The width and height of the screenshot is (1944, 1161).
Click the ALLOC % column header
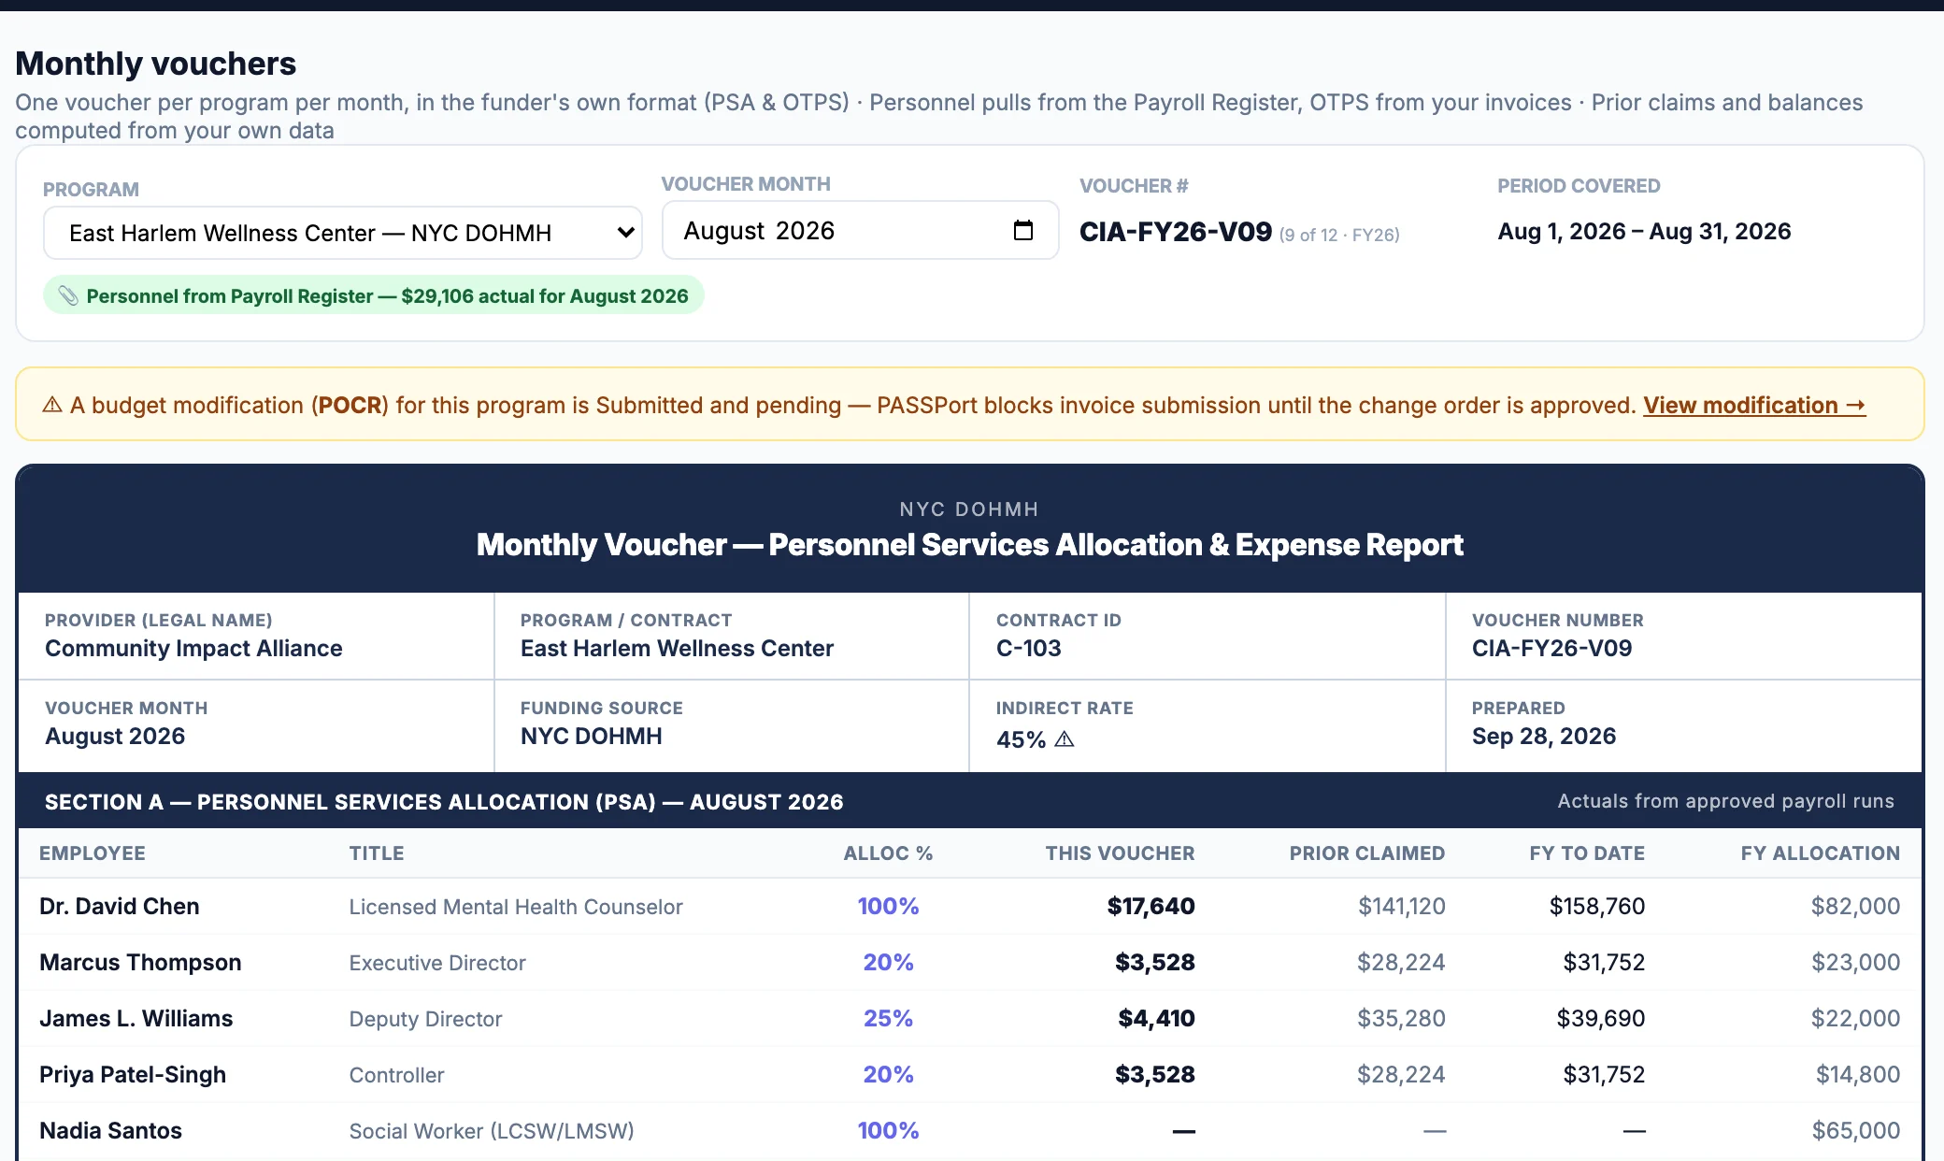[x=888, y=853]
